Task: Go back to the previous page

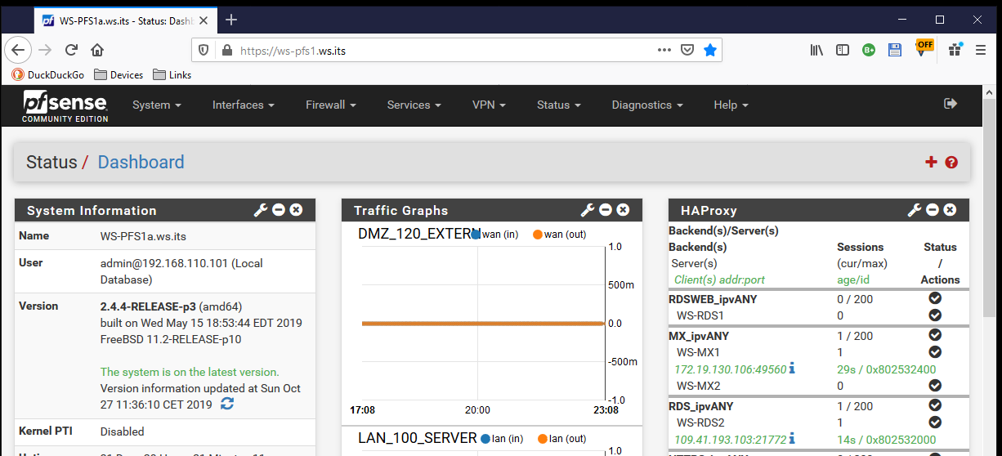Action: [18, 50]
